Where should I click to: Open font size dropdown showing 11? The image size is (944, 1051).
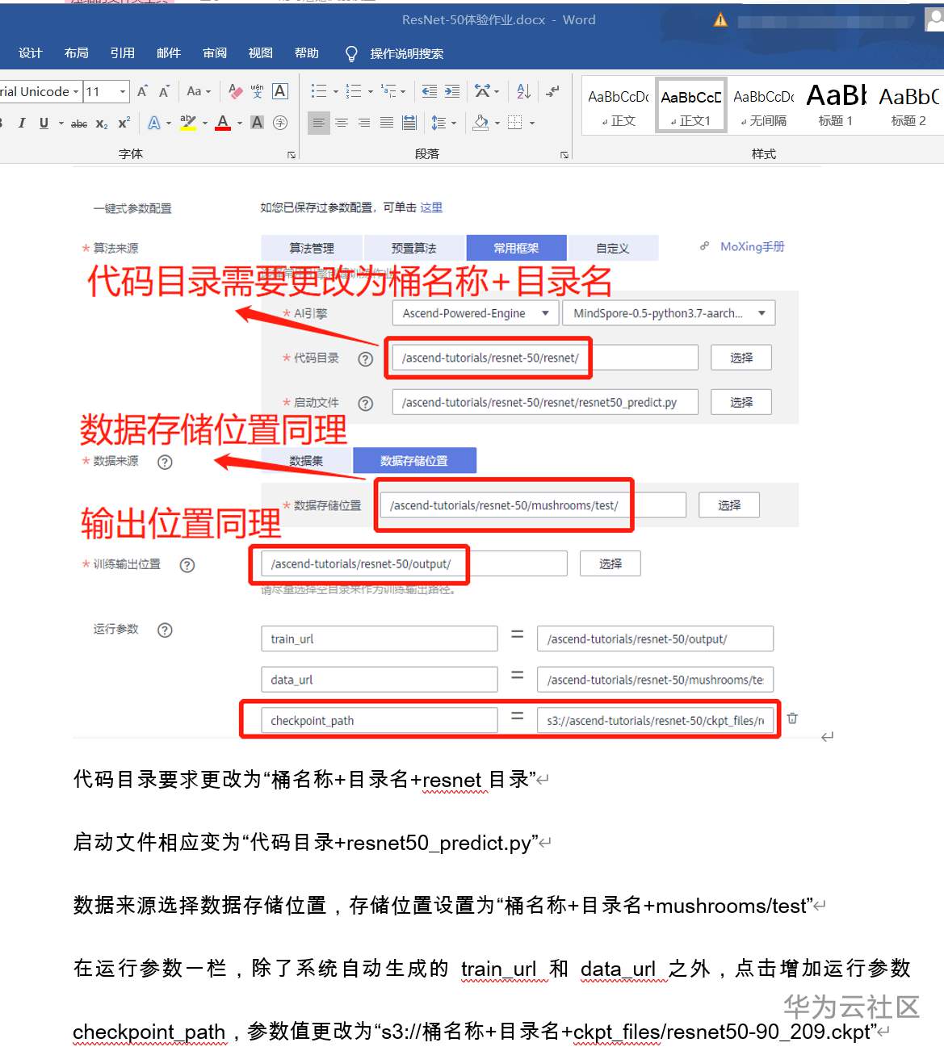point(123,91)
